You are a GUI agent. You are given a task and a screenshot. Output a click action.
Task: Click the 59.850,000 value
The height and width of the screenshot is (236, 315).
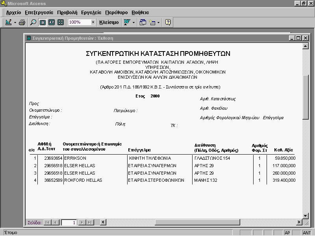(285, 158)
